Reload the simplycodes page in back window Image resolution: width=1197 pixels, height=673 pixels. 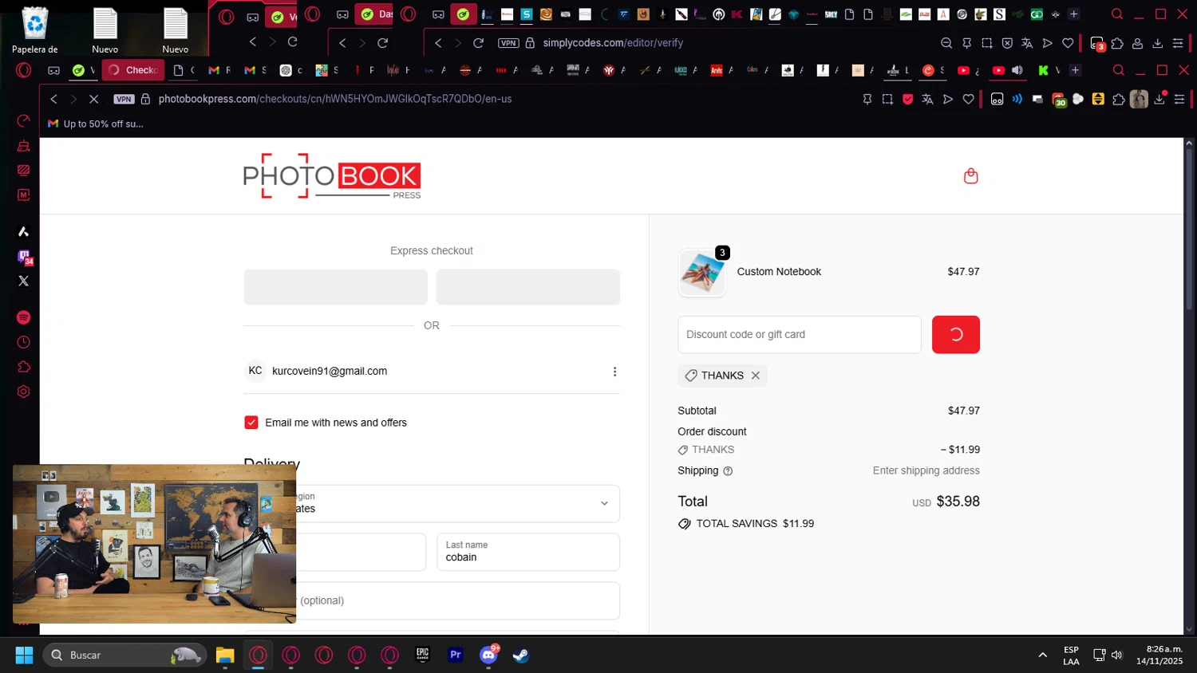478,43
